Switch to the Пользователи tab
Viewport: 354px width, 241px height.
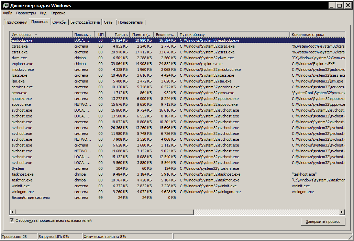coord(131,22)
